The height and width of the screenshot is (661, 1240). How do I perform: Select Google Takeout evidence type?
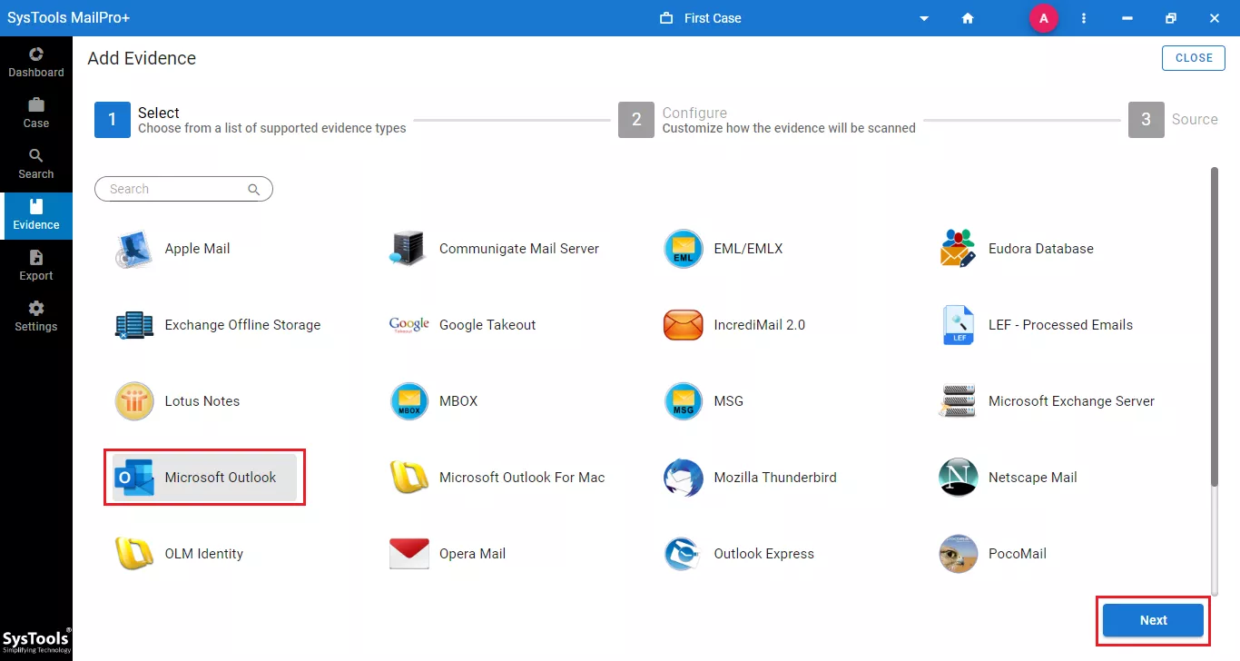pyautogui.click(x=487, y=324)
